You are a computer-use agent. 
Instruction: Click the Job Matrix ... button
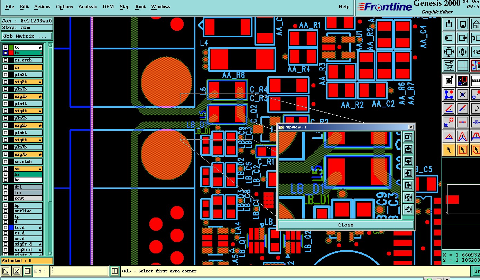pyautogui.click(x=27, y=36)
